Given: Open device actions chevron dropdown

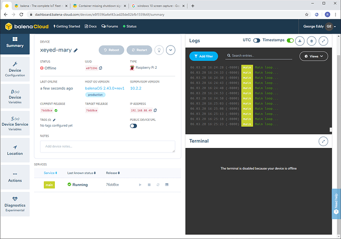Looking at the screenshot, I should (170, 50).
